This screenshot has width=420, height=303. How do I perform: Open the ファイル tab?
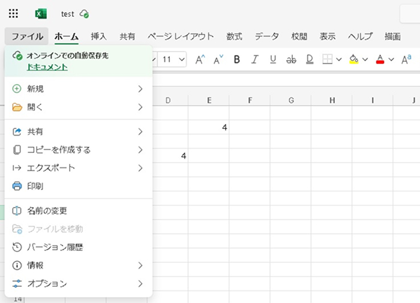[27, 36]
